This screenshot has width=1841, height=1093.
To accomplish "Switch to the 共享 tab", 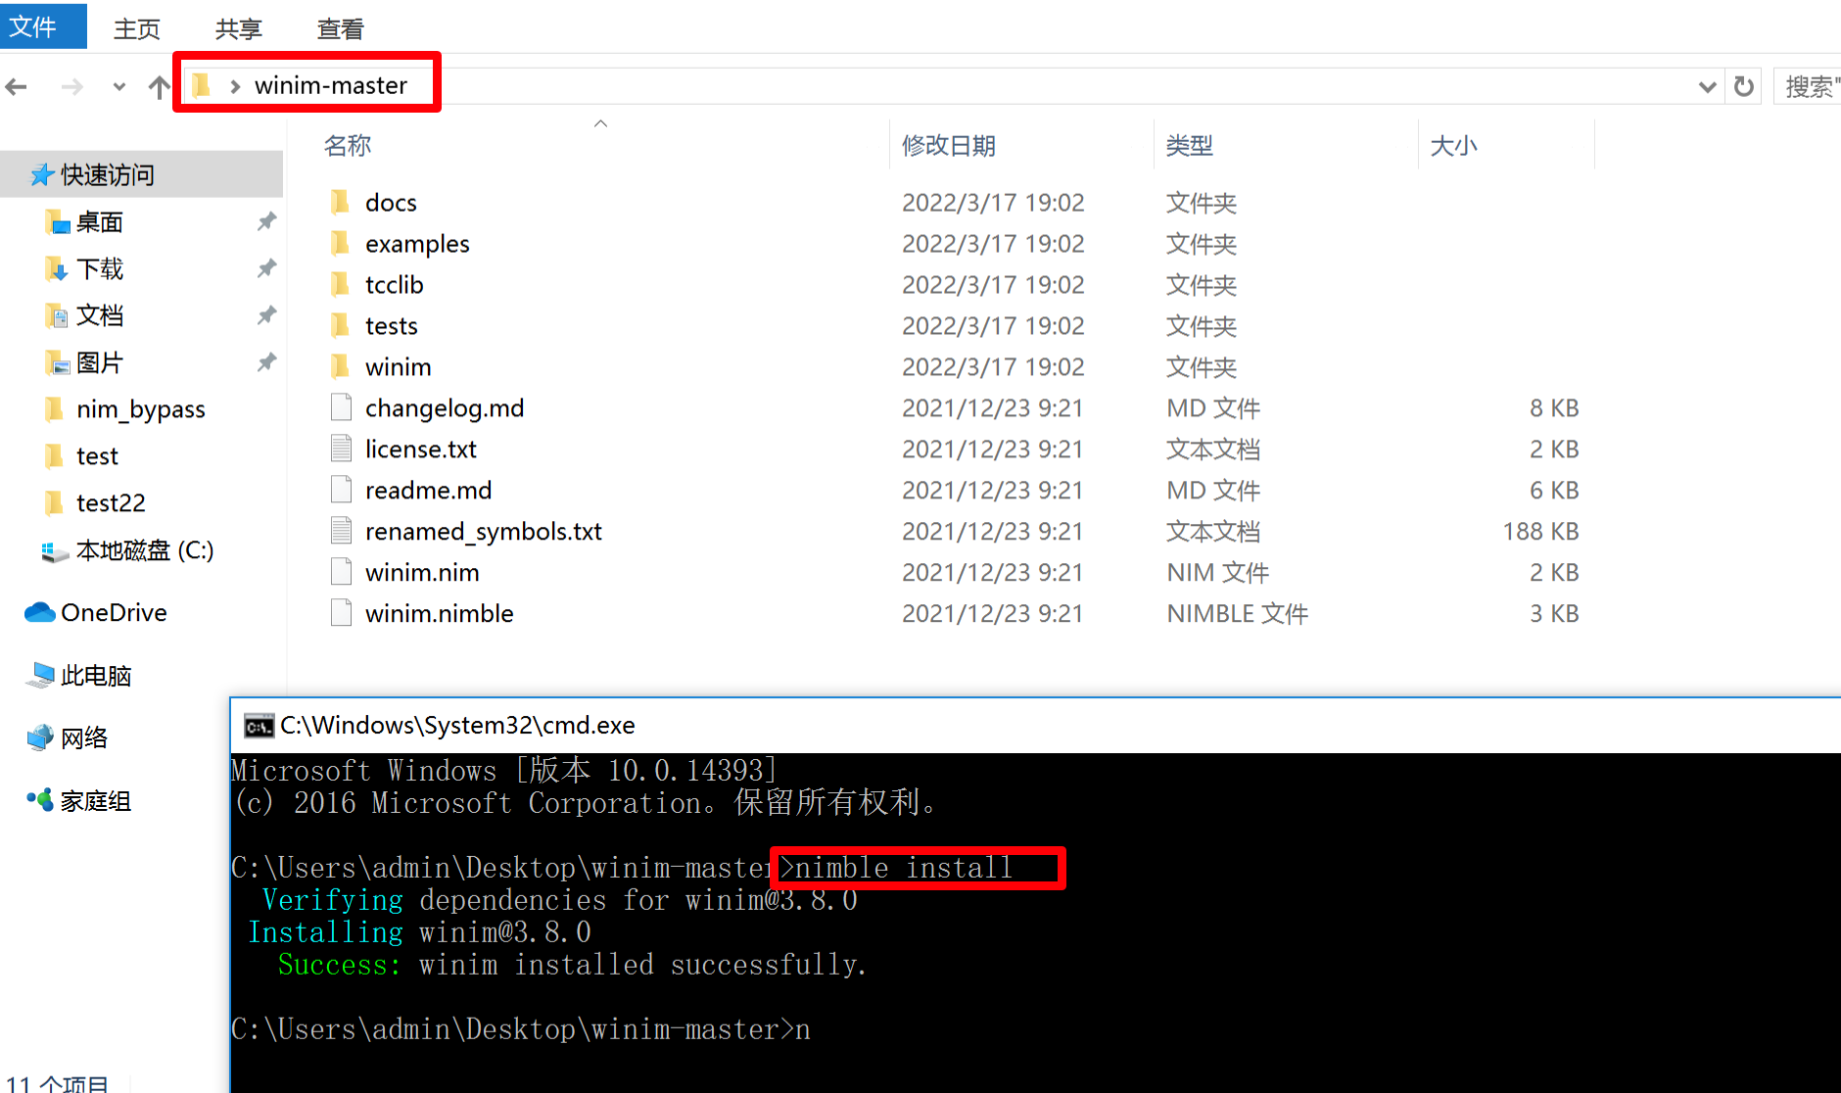I will tap(238, 29).
